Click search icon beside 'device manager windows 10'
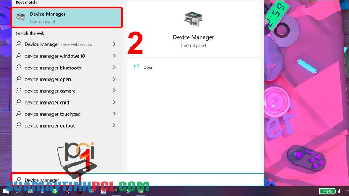Image resolution: width=349 pixels, height=196 pixels. (18, 56)
